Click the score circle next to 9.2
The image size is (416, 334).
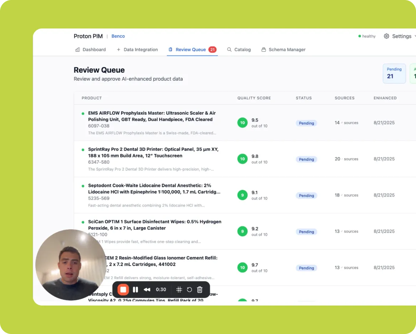pos(242,231)
